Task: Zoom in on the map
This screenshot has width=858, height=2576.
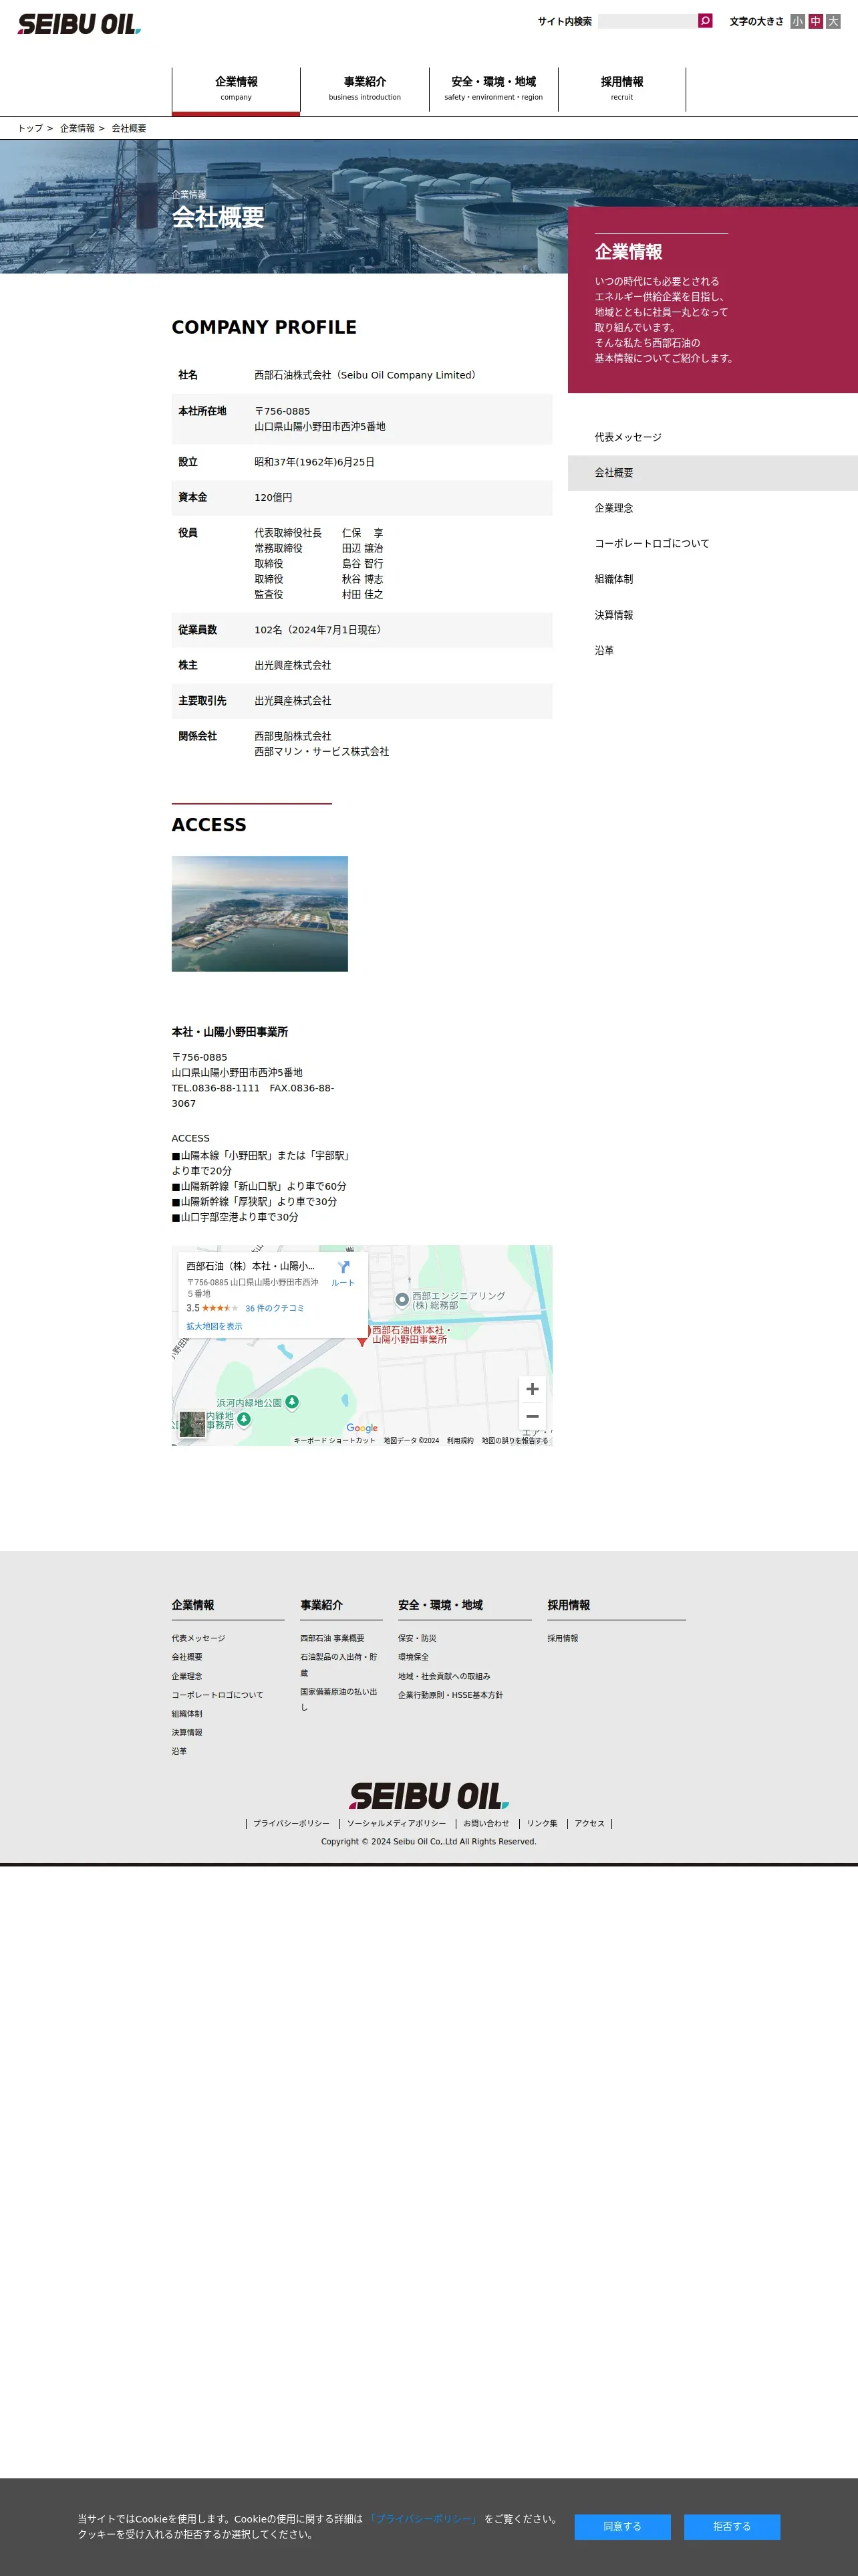Action: pyautogui.click(x=533, y=1389)
